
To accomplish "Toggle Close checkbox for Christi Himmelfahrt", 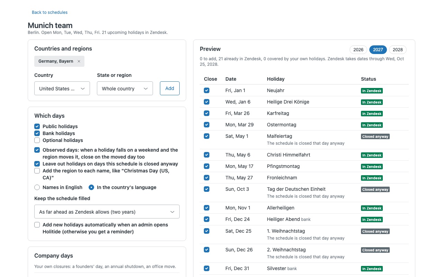I will (207, 155).
